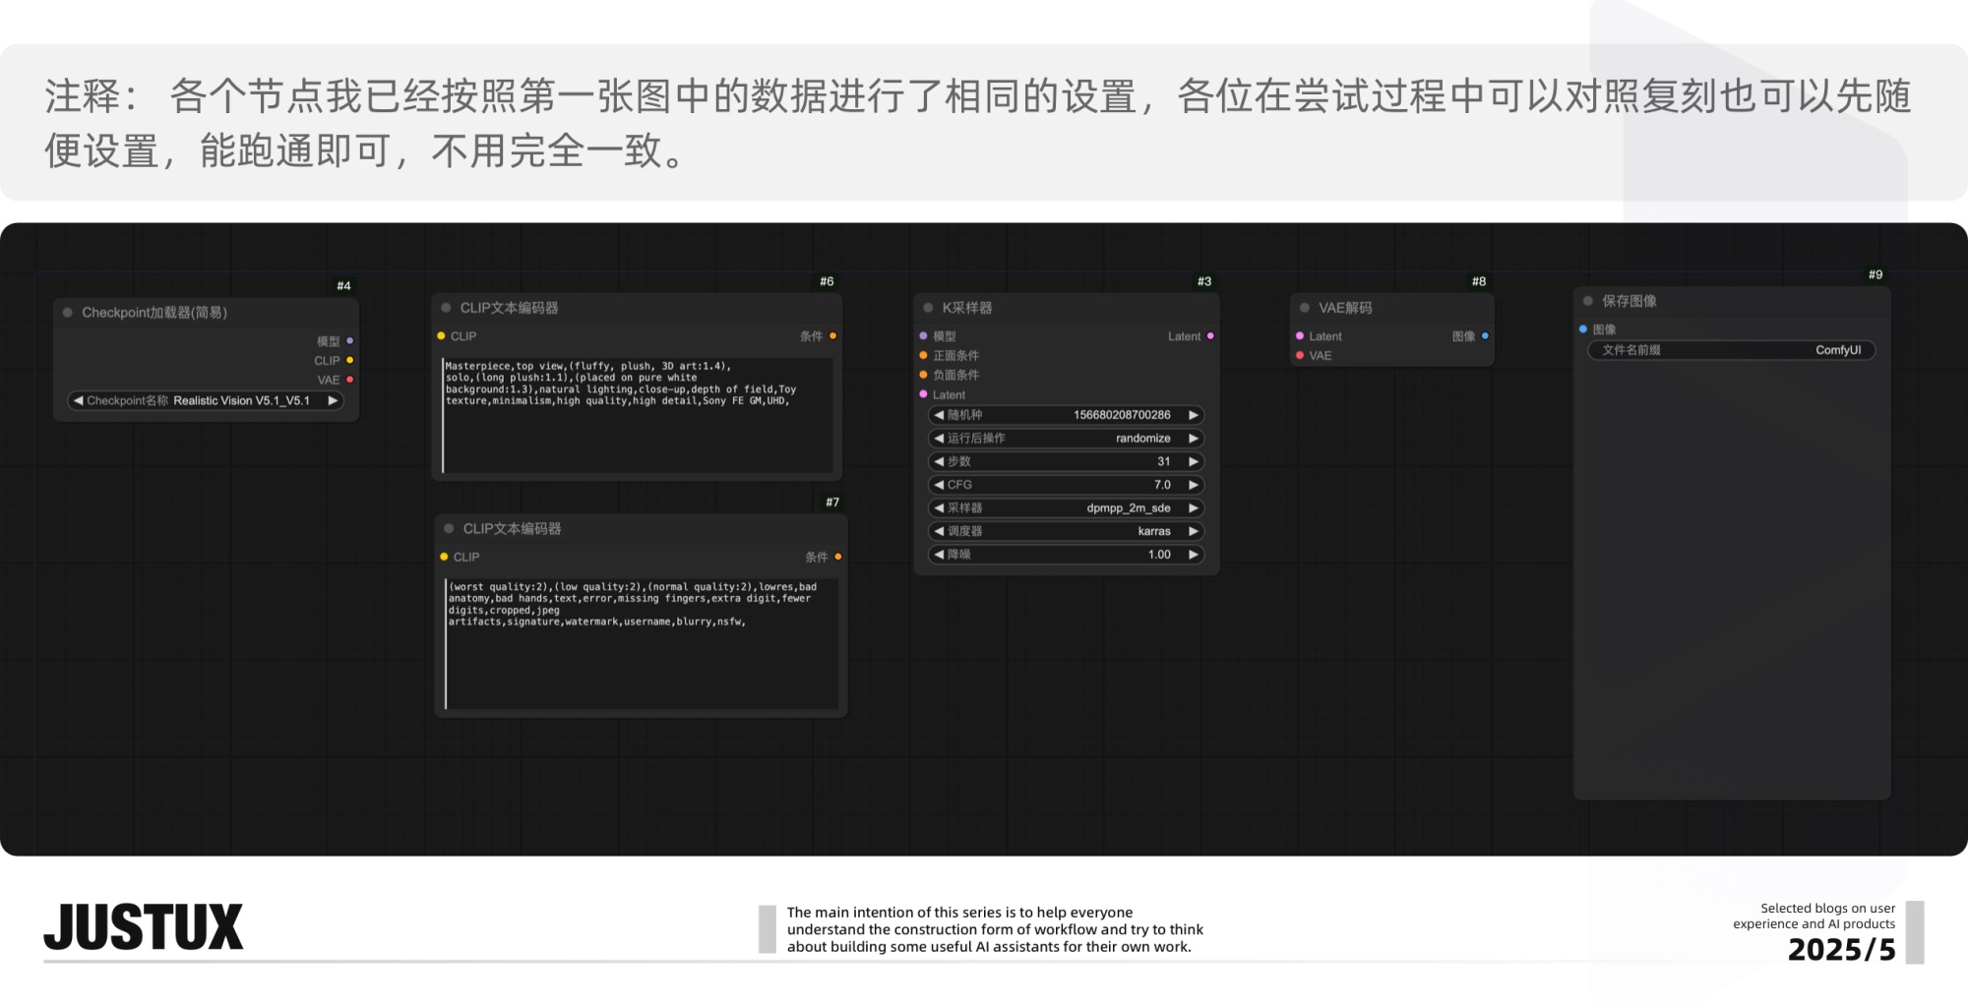Click the Latent output dot on K采样器
The height and width of the screenshot is (1007, 1968).
[1211, 336]
